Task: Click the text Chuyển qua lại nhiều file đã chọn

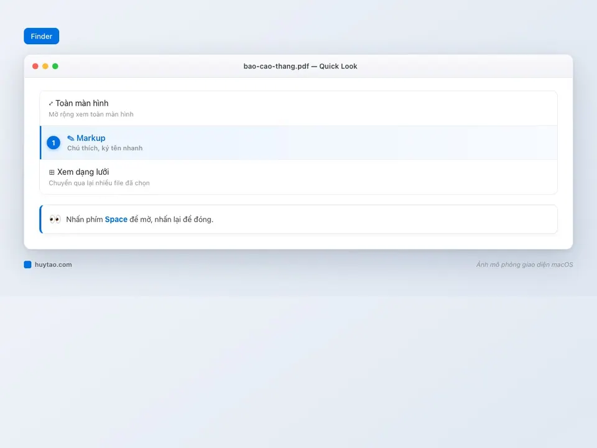Action: click(x=99, y=183)
